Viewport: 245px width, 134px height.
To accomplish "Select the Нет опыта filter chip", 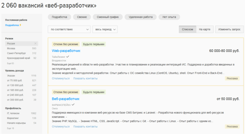I will pos(169,17).
